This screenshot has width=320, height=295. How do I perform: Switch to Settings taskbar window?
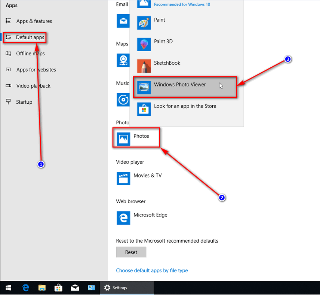pos(127,288)
